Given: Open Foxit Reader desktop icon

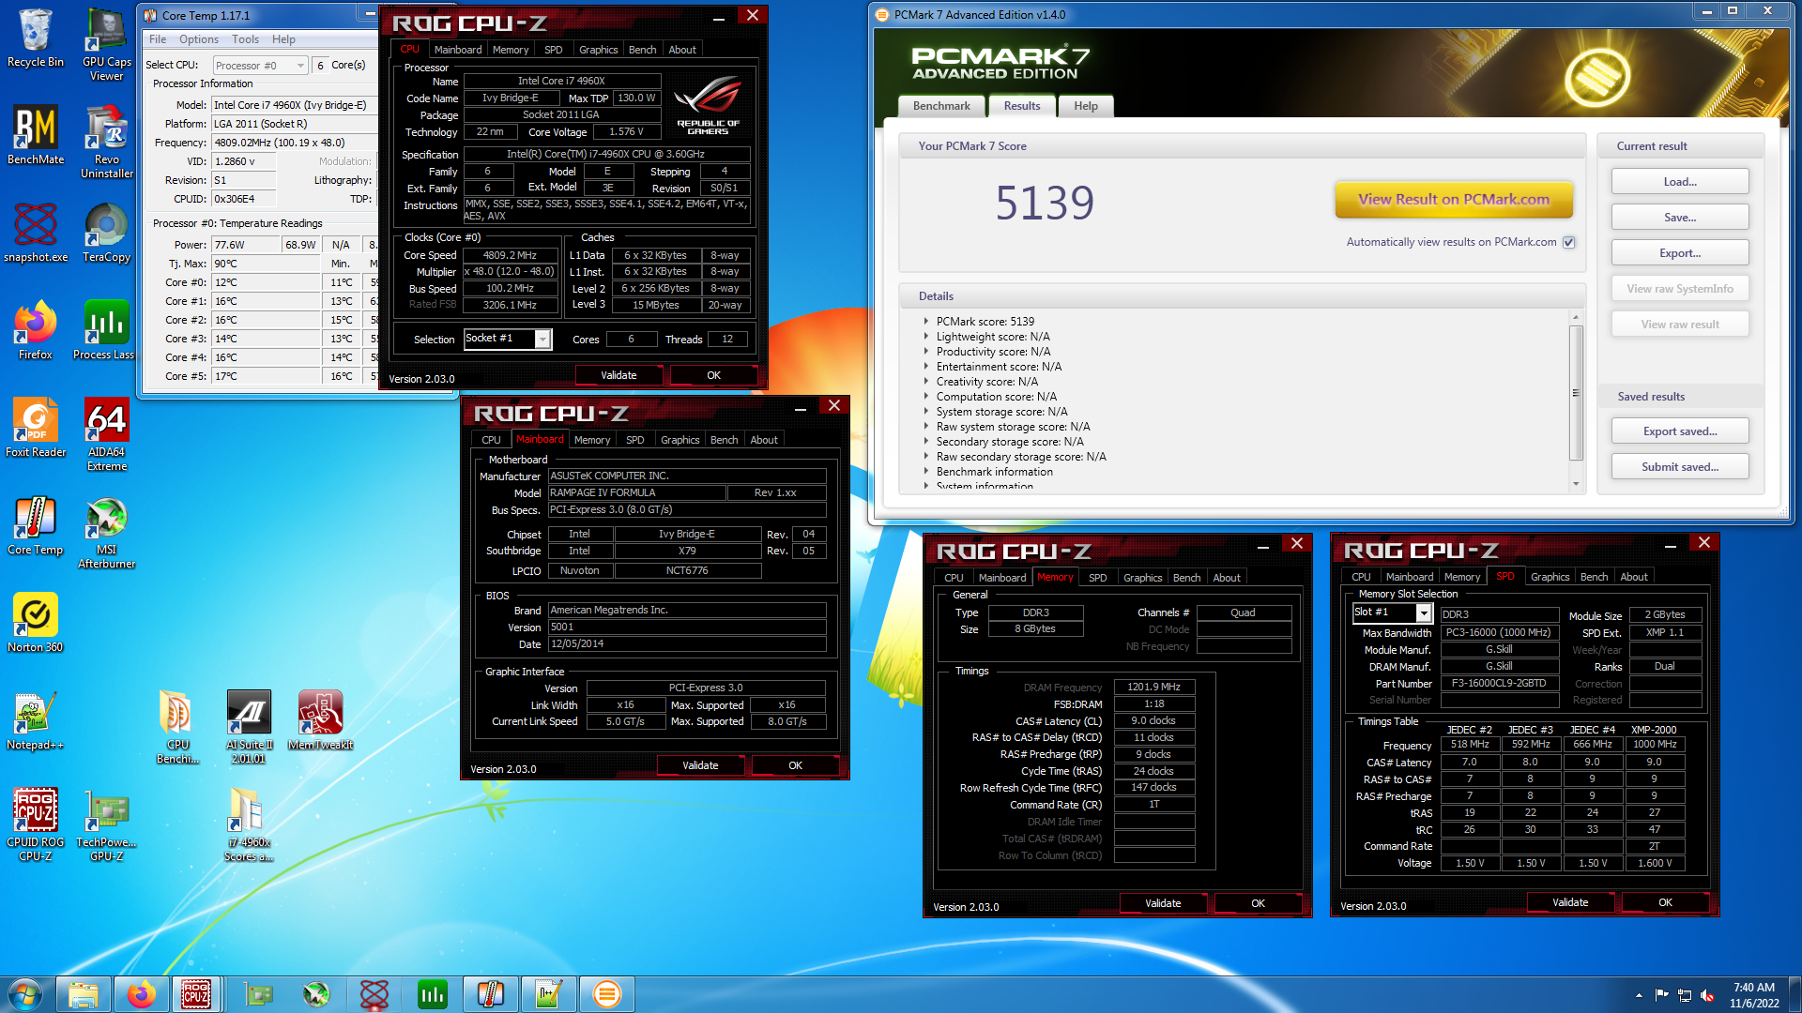Looking at the screenshot, I should click(36, 428).
